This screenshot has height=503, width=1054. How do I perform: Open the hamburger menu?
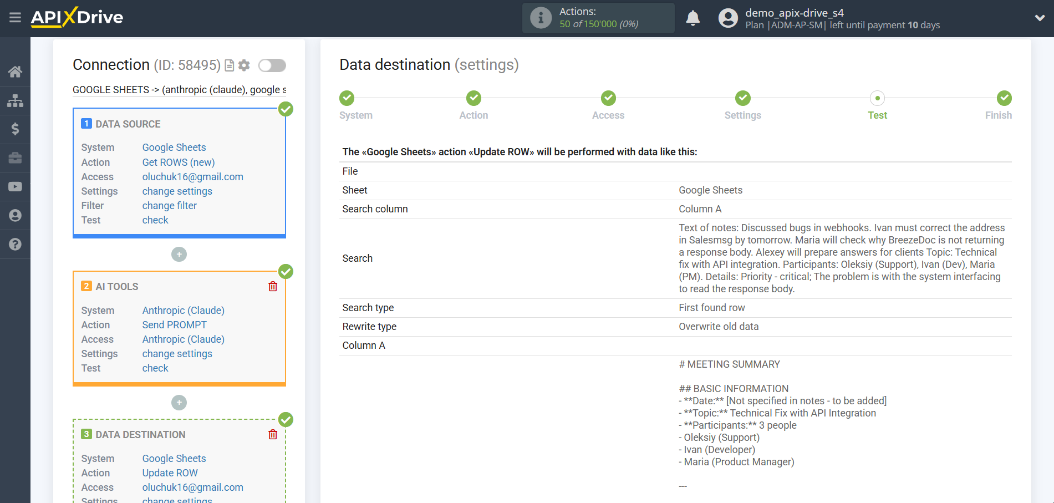[15, 18]
